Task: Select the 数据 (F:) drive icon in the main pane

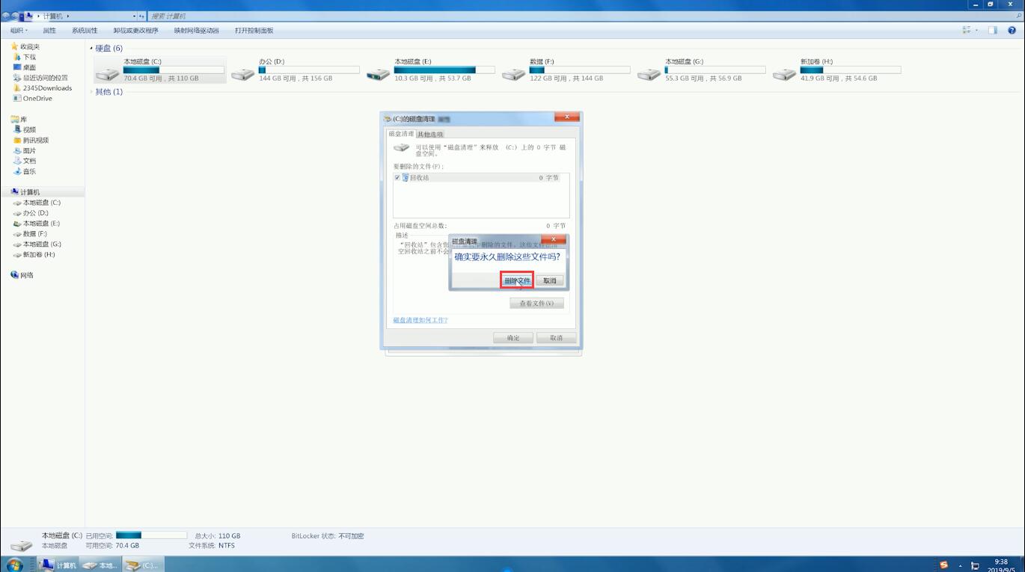Action: tap(514, 74)
